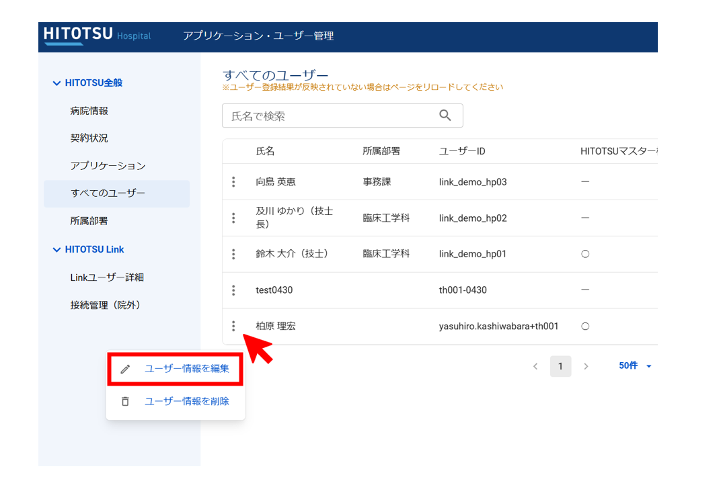The width and height of the screenshot is (719, 481).
Task: Click the search magnifier icon
Action: tap(445, 116)
